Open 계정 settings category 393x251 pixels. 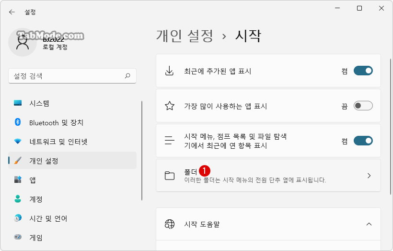(x=72, y=199)
